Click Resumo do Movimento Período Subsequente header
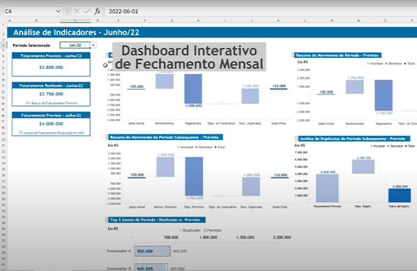 (165, 137)
